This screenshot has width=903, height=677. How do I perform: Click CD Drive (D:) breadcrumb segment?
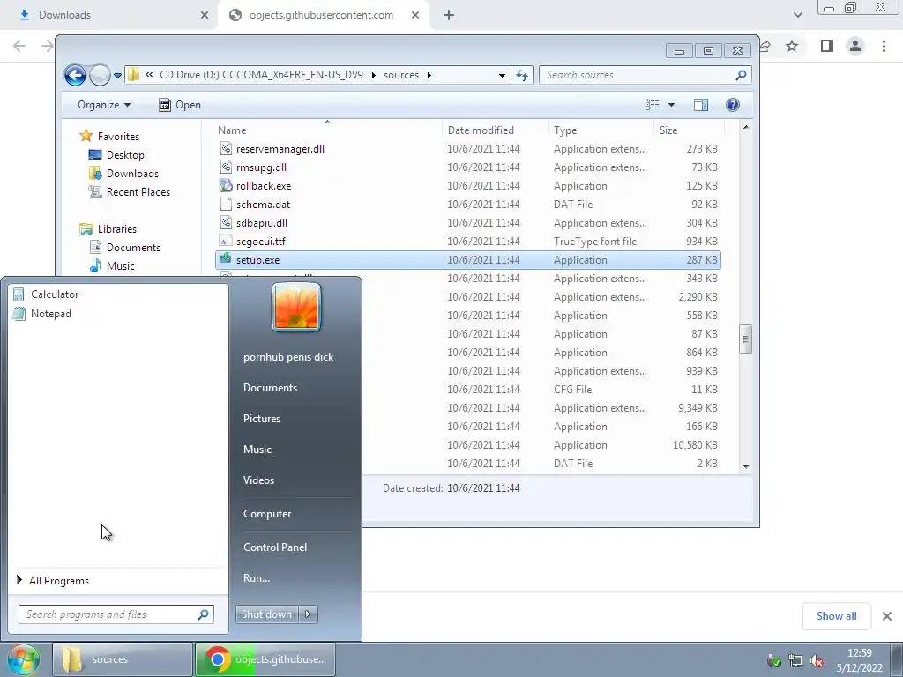click(261, 75)
